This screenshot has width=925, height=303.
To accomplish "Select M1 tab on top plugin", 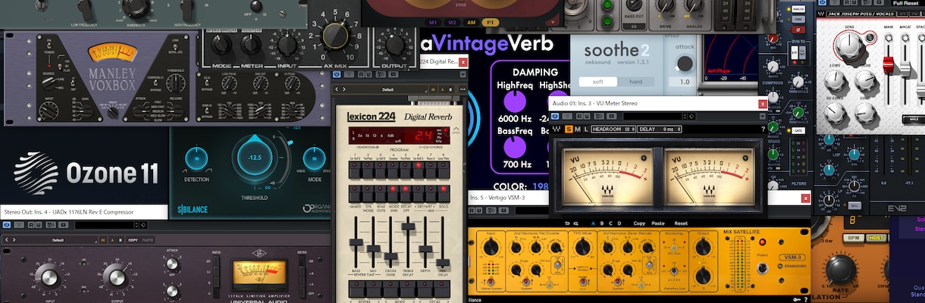I will pyautogui.click(x=434, y=22).
